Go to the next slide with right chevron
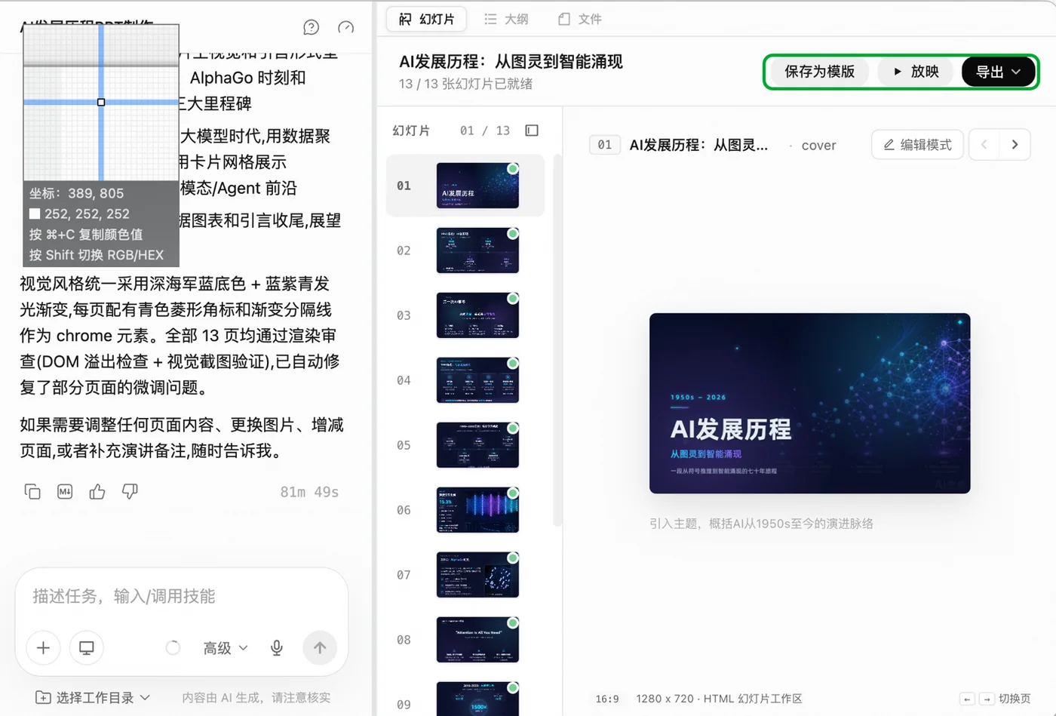This screenshot has height=716, width=1056. coord(1015,144)
